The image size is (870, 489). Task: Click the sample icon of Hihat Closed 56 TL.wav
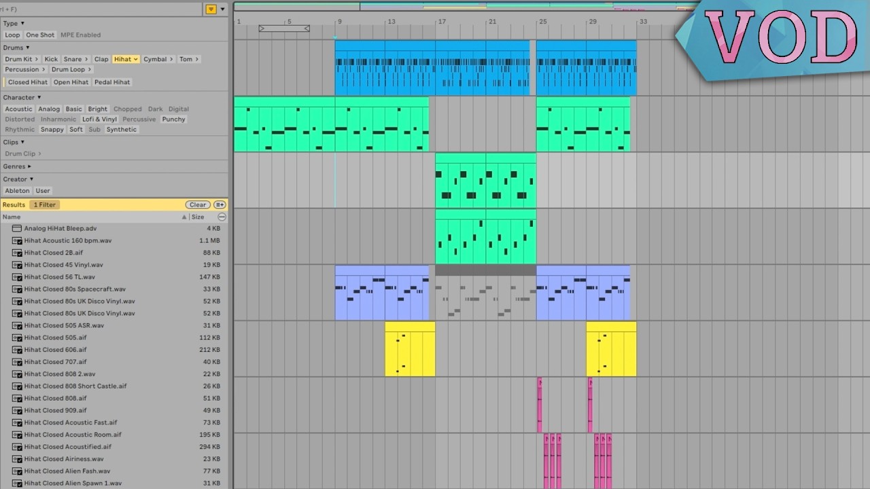(x=17, y=277)
